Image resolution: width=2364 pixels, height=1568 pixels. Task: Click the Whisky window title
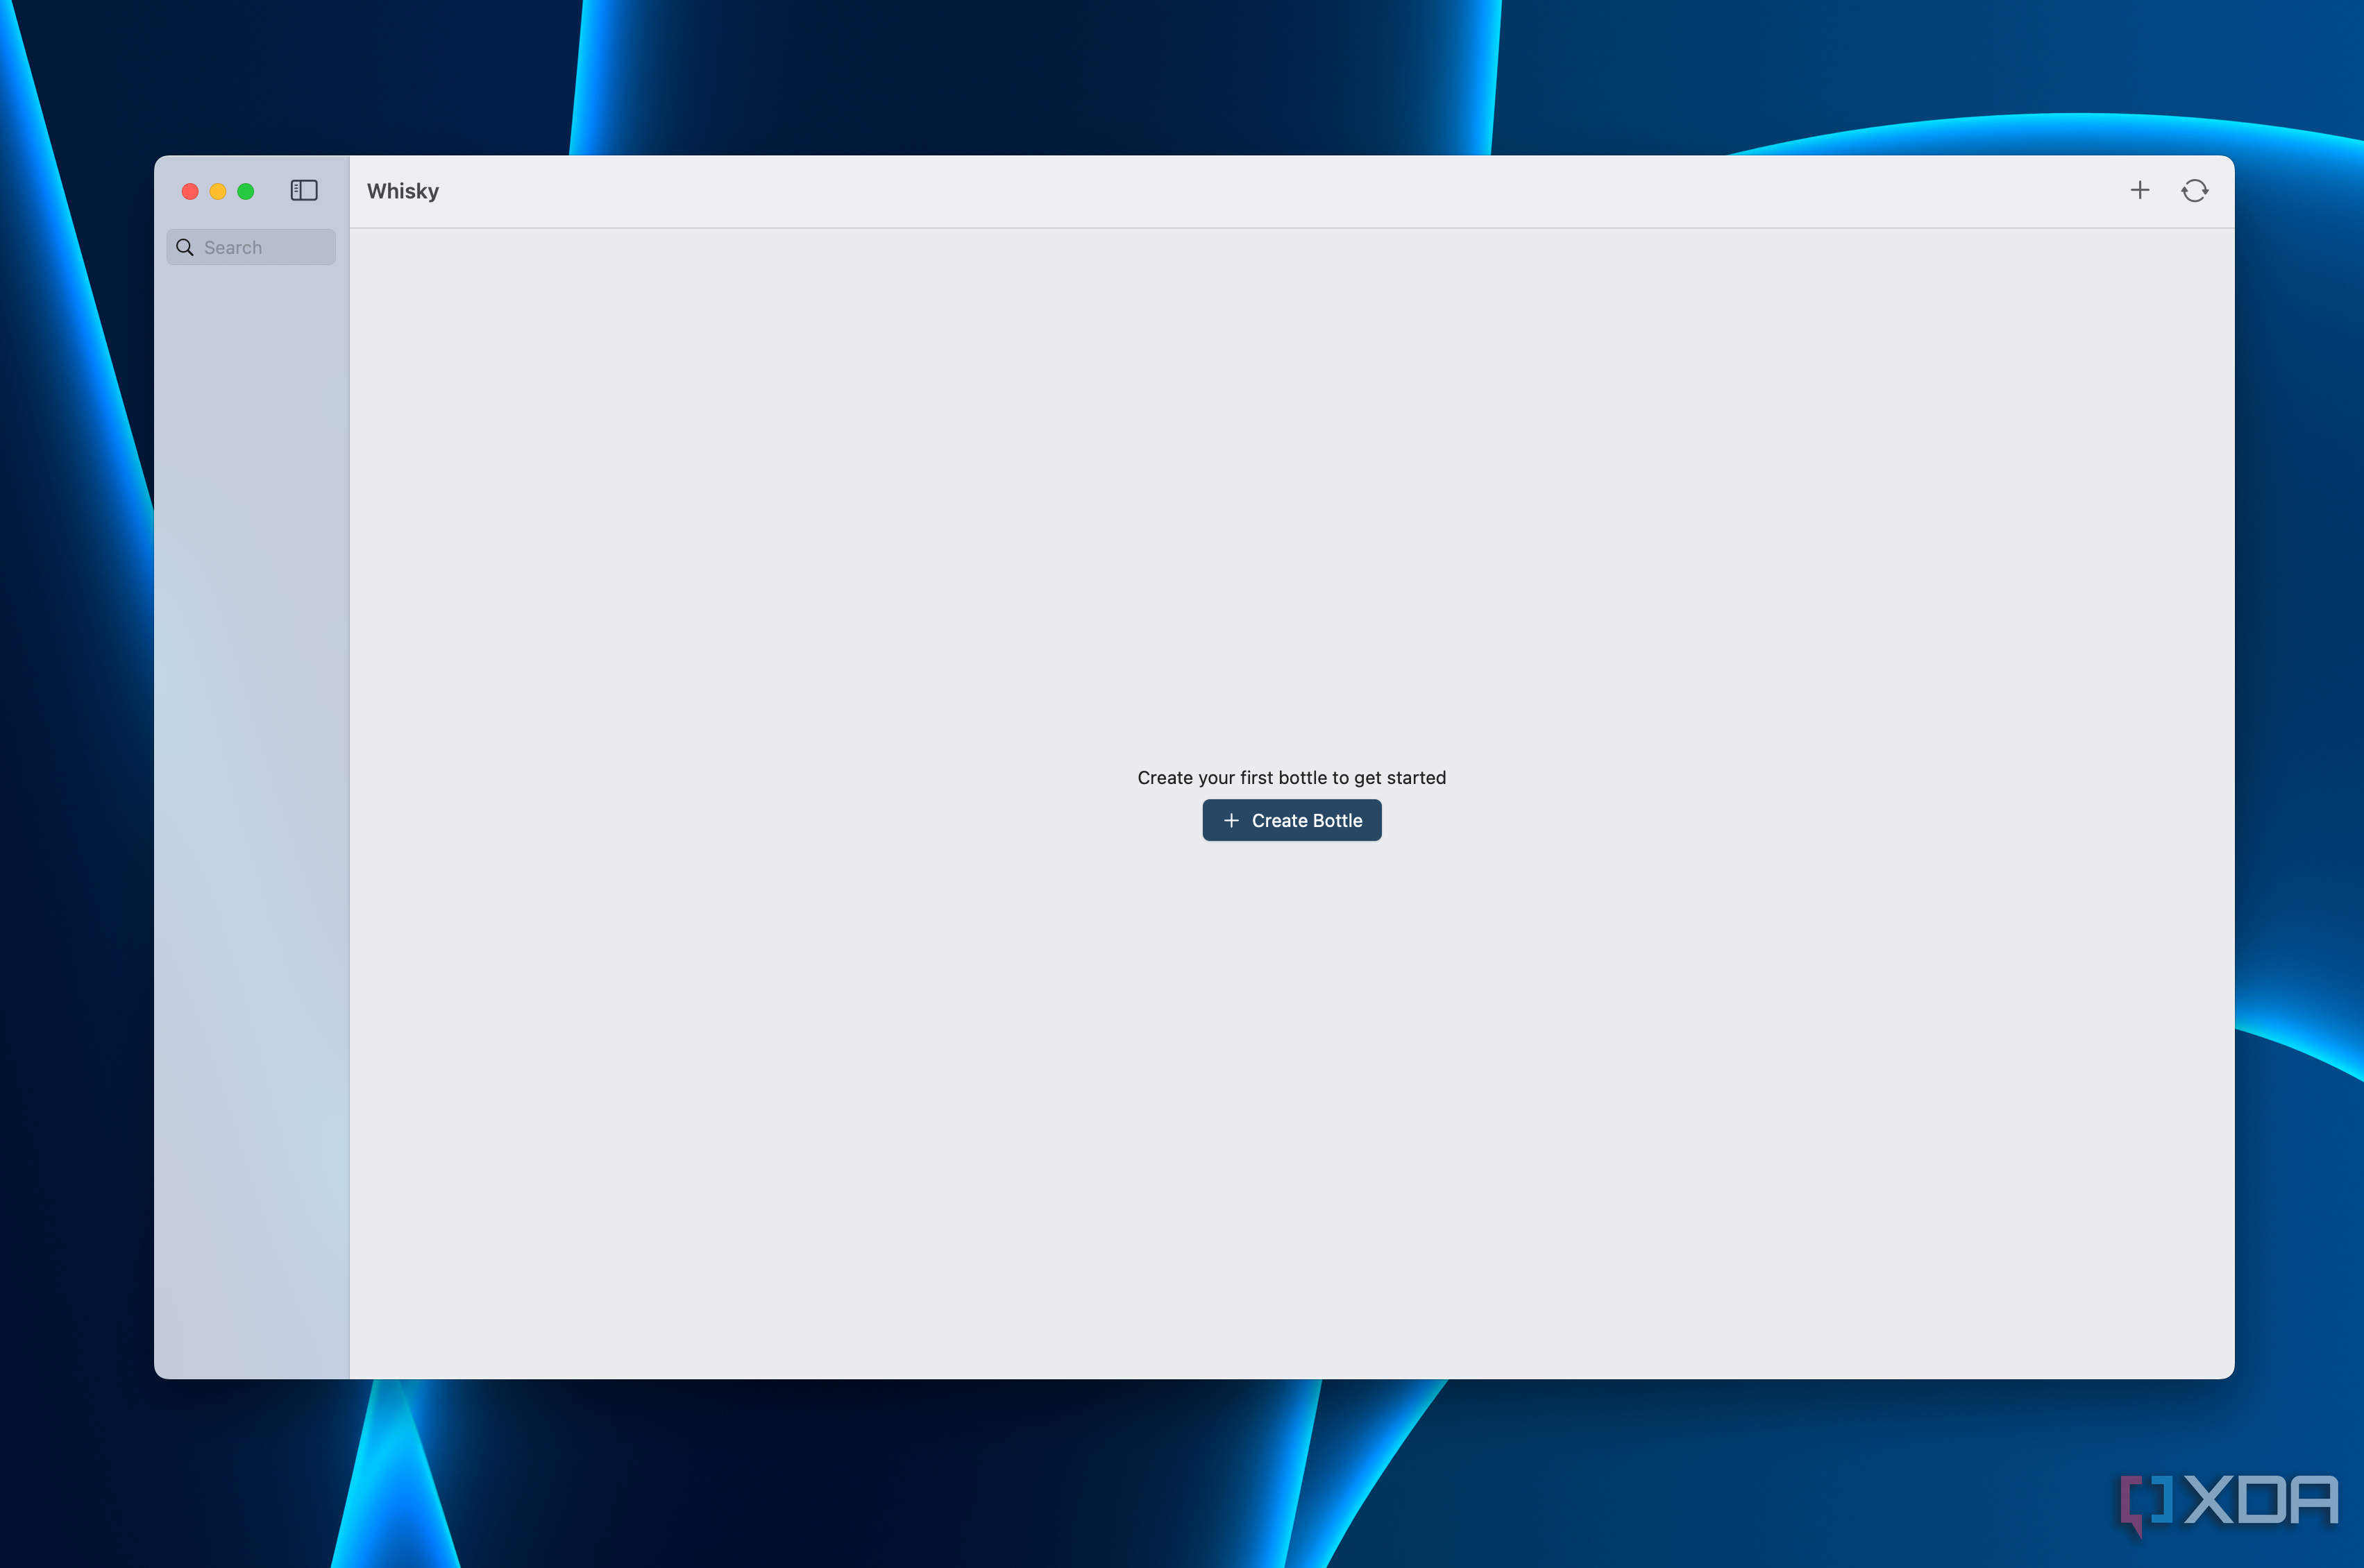tap(403, 191)
